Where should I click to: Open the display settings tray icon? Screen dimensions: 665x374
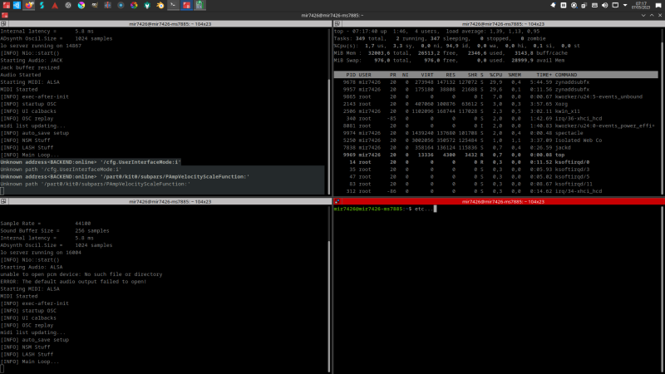[x=615, y=5]
